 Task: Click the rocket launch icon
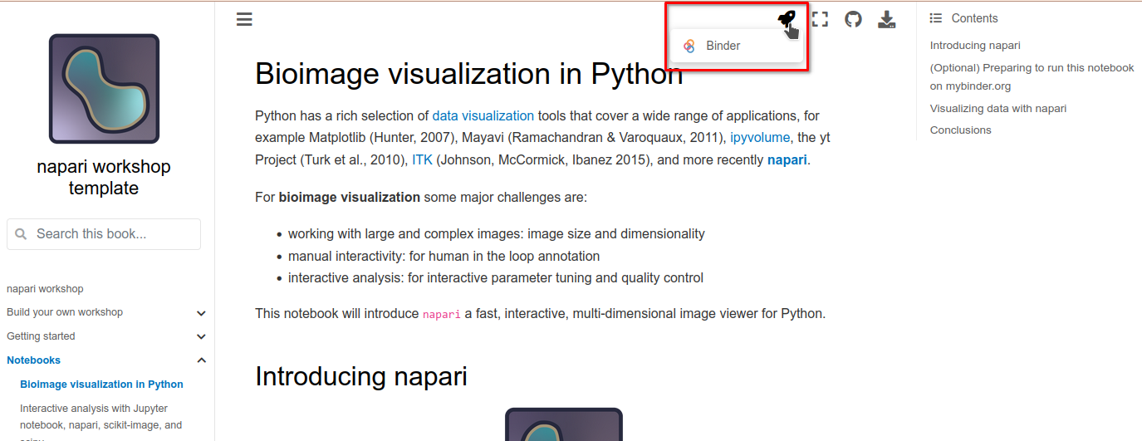pyautogui.click(x=786, y=19)
